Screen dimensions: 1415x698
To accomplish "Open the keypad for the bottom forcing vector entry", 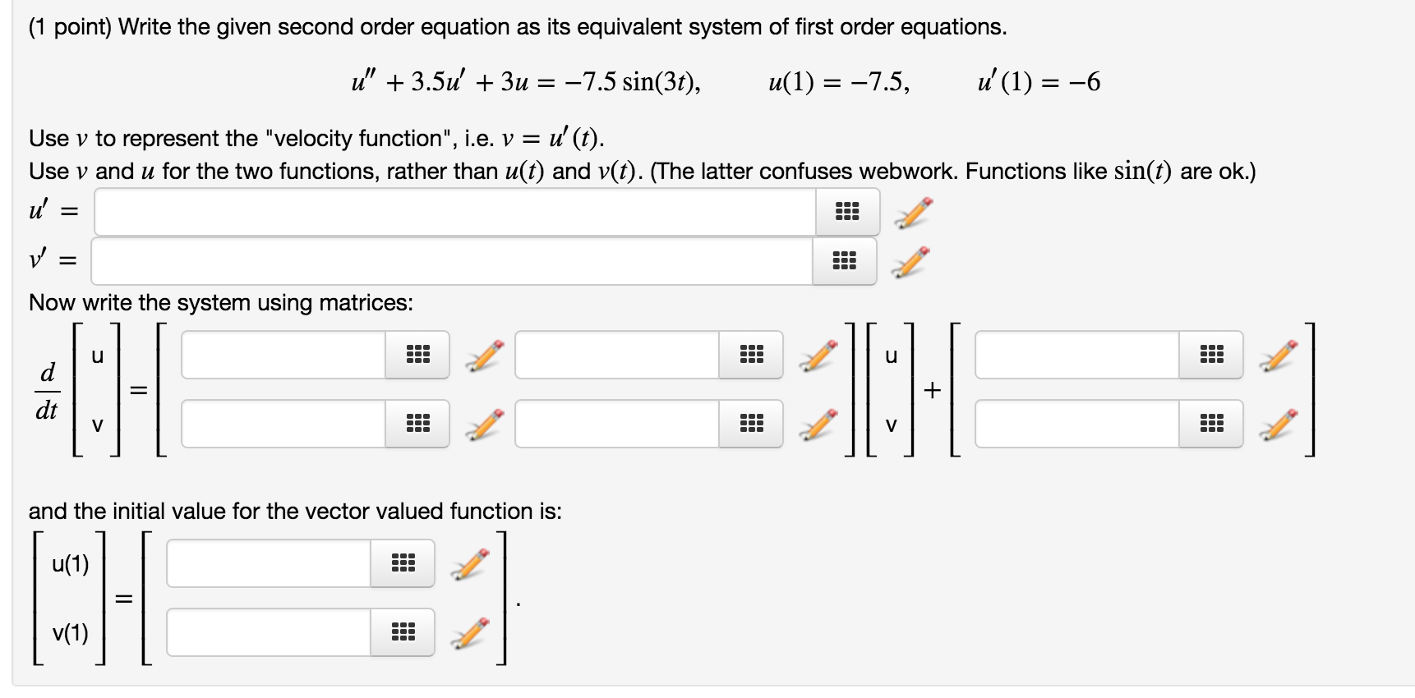I will 1212,425.
